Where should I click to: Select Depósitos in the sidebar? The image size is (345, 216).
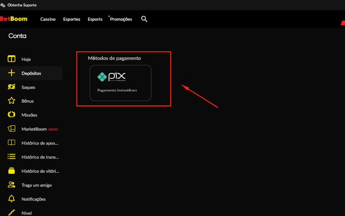31,74
